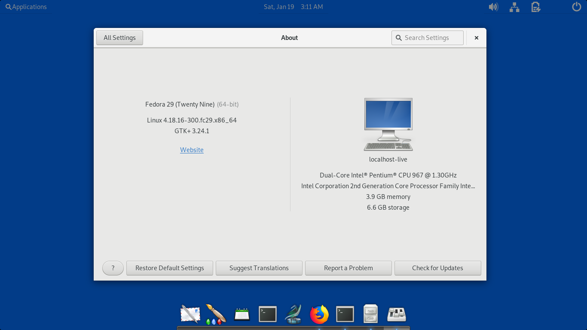
Task: Open the Mail app from the dock
Action: [190, 314]
